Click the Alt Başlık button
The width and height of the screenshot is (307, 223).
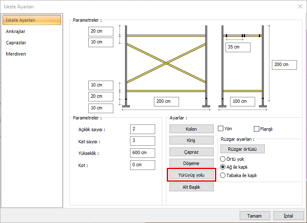point(191,187)
